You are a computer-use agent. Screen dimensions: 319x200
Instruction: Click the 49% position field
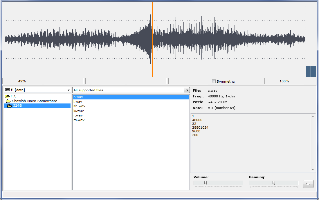tap(22, 81)
